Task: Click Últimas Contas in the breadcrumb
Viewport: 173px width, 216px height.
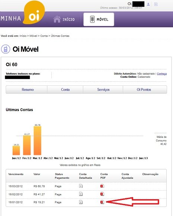Action: point(60,36)
